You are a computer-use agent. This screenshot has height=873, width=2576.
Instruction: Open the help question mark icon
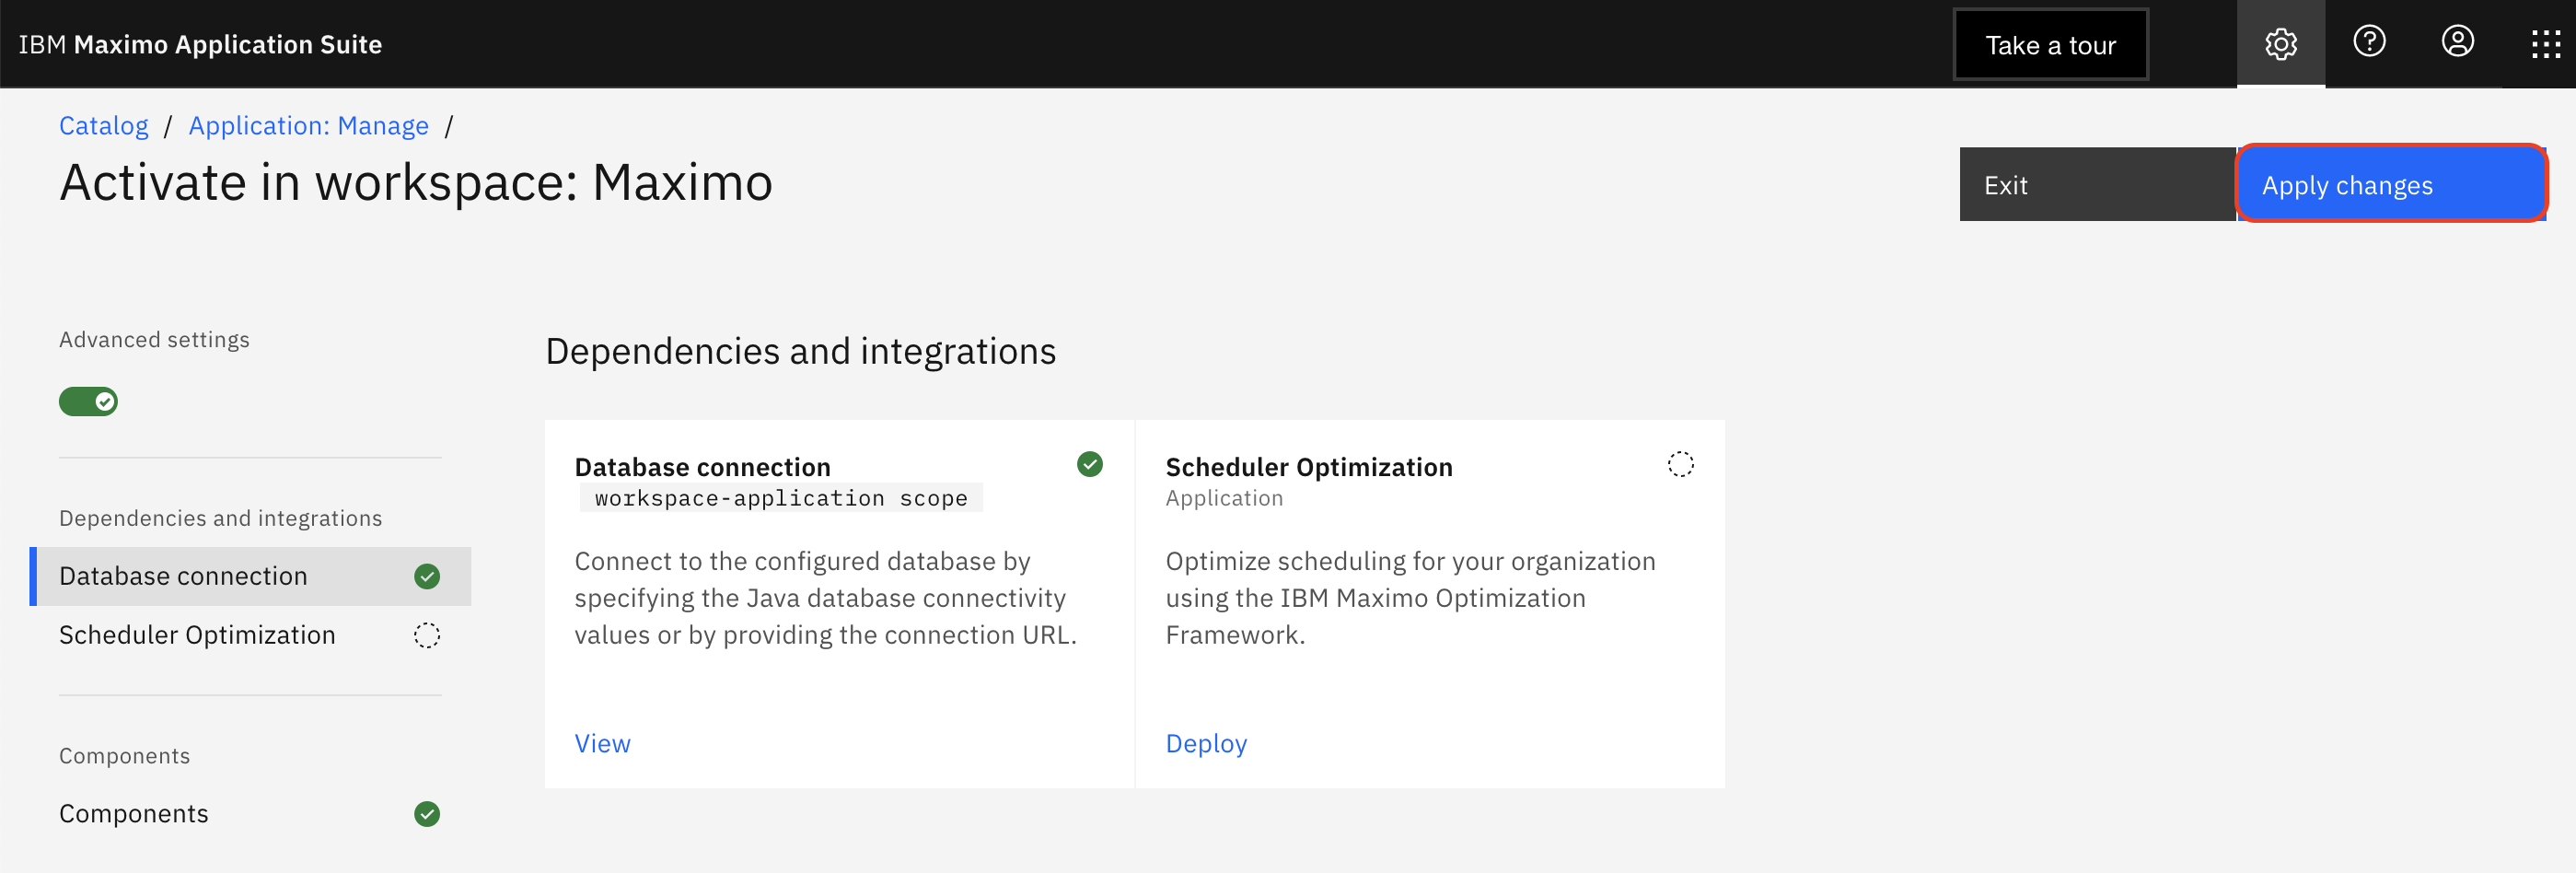click(x=2369, y=42)
